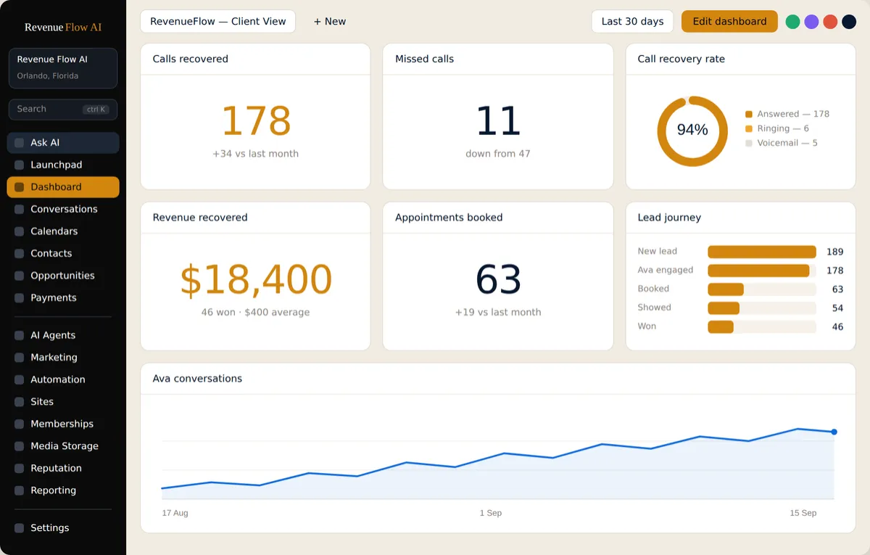This screenshot has width=870, height=555.
Task: Open the Ask AI menu item
Action: [63, 143]
